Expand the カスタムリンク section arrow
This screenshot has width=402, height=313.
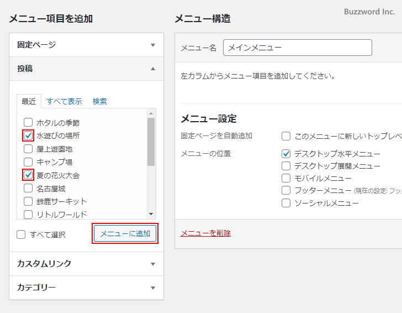(x=153, y=264)
